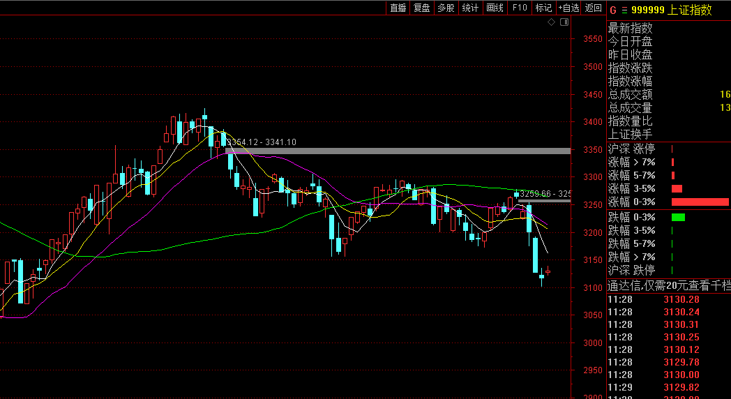Click the last red candlestick near 3130
This screenshot has height=399, width=731.
click(548, 271)
